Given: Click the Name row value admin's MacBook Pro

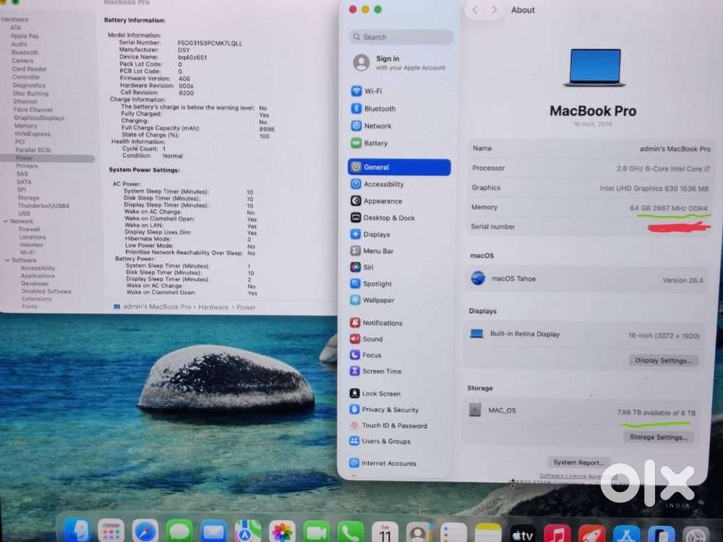Looking at the screenshot, I should click(675, 149).
